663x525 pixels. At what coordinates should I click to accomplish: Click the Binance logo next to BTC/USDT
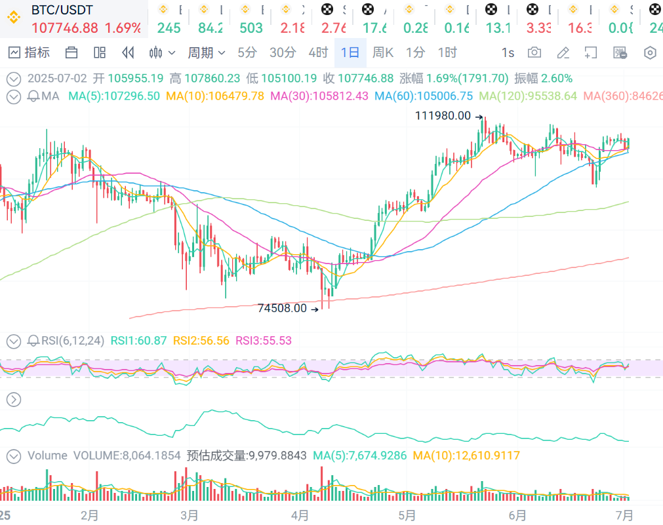point(14,17)
